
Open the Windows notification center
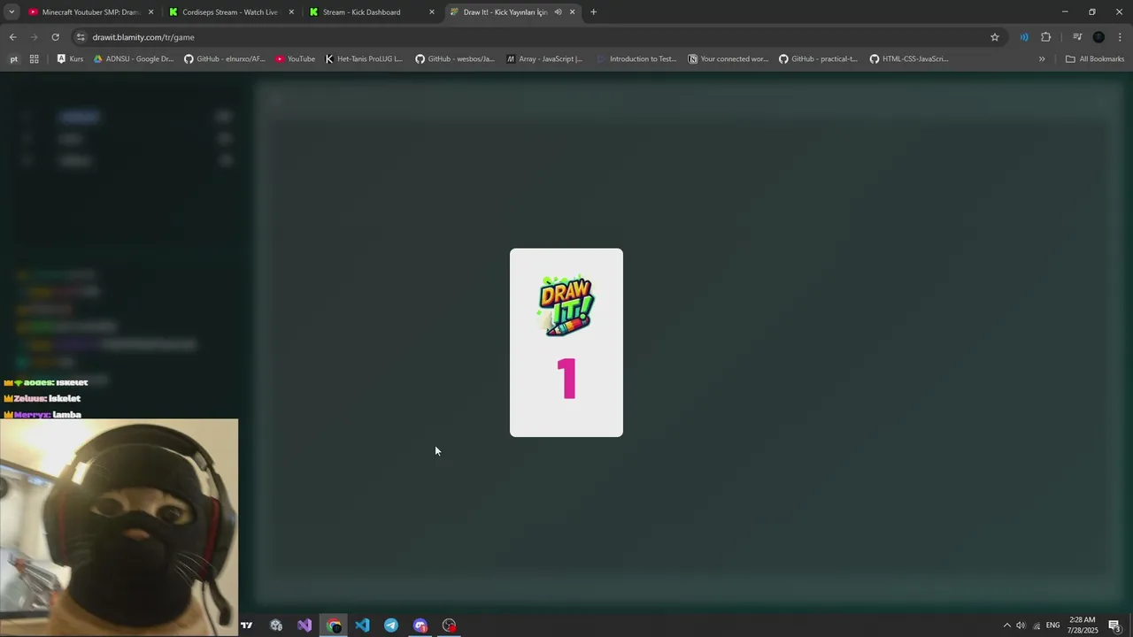[1115, 625]
